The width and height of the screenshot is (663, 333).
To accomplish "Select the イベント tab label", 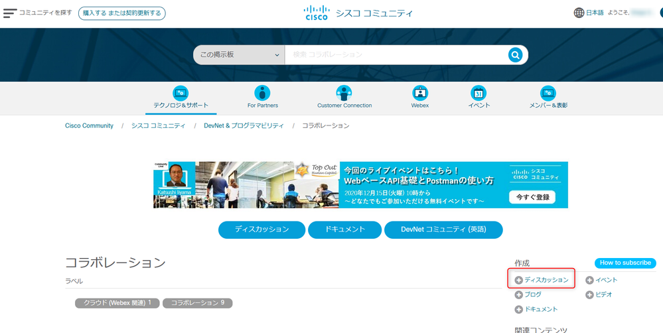I will 479,105.
